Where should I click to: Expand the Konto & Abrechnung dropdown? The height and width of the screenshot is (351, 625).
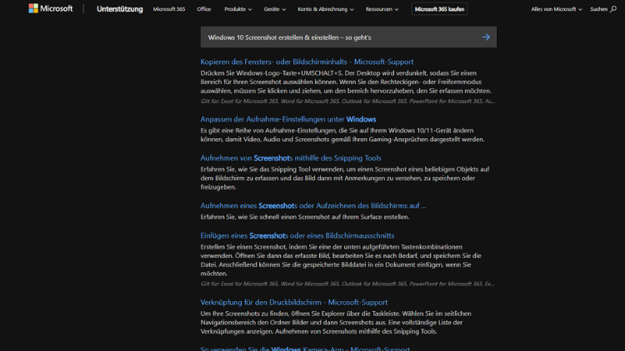pyautogui.click(x=326, y=9)
